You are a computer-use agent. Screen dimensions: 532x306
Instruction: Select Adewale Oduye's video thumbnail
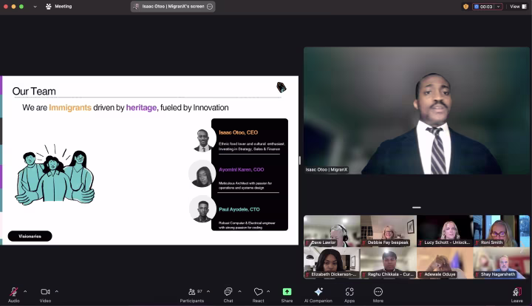(445, 263)
